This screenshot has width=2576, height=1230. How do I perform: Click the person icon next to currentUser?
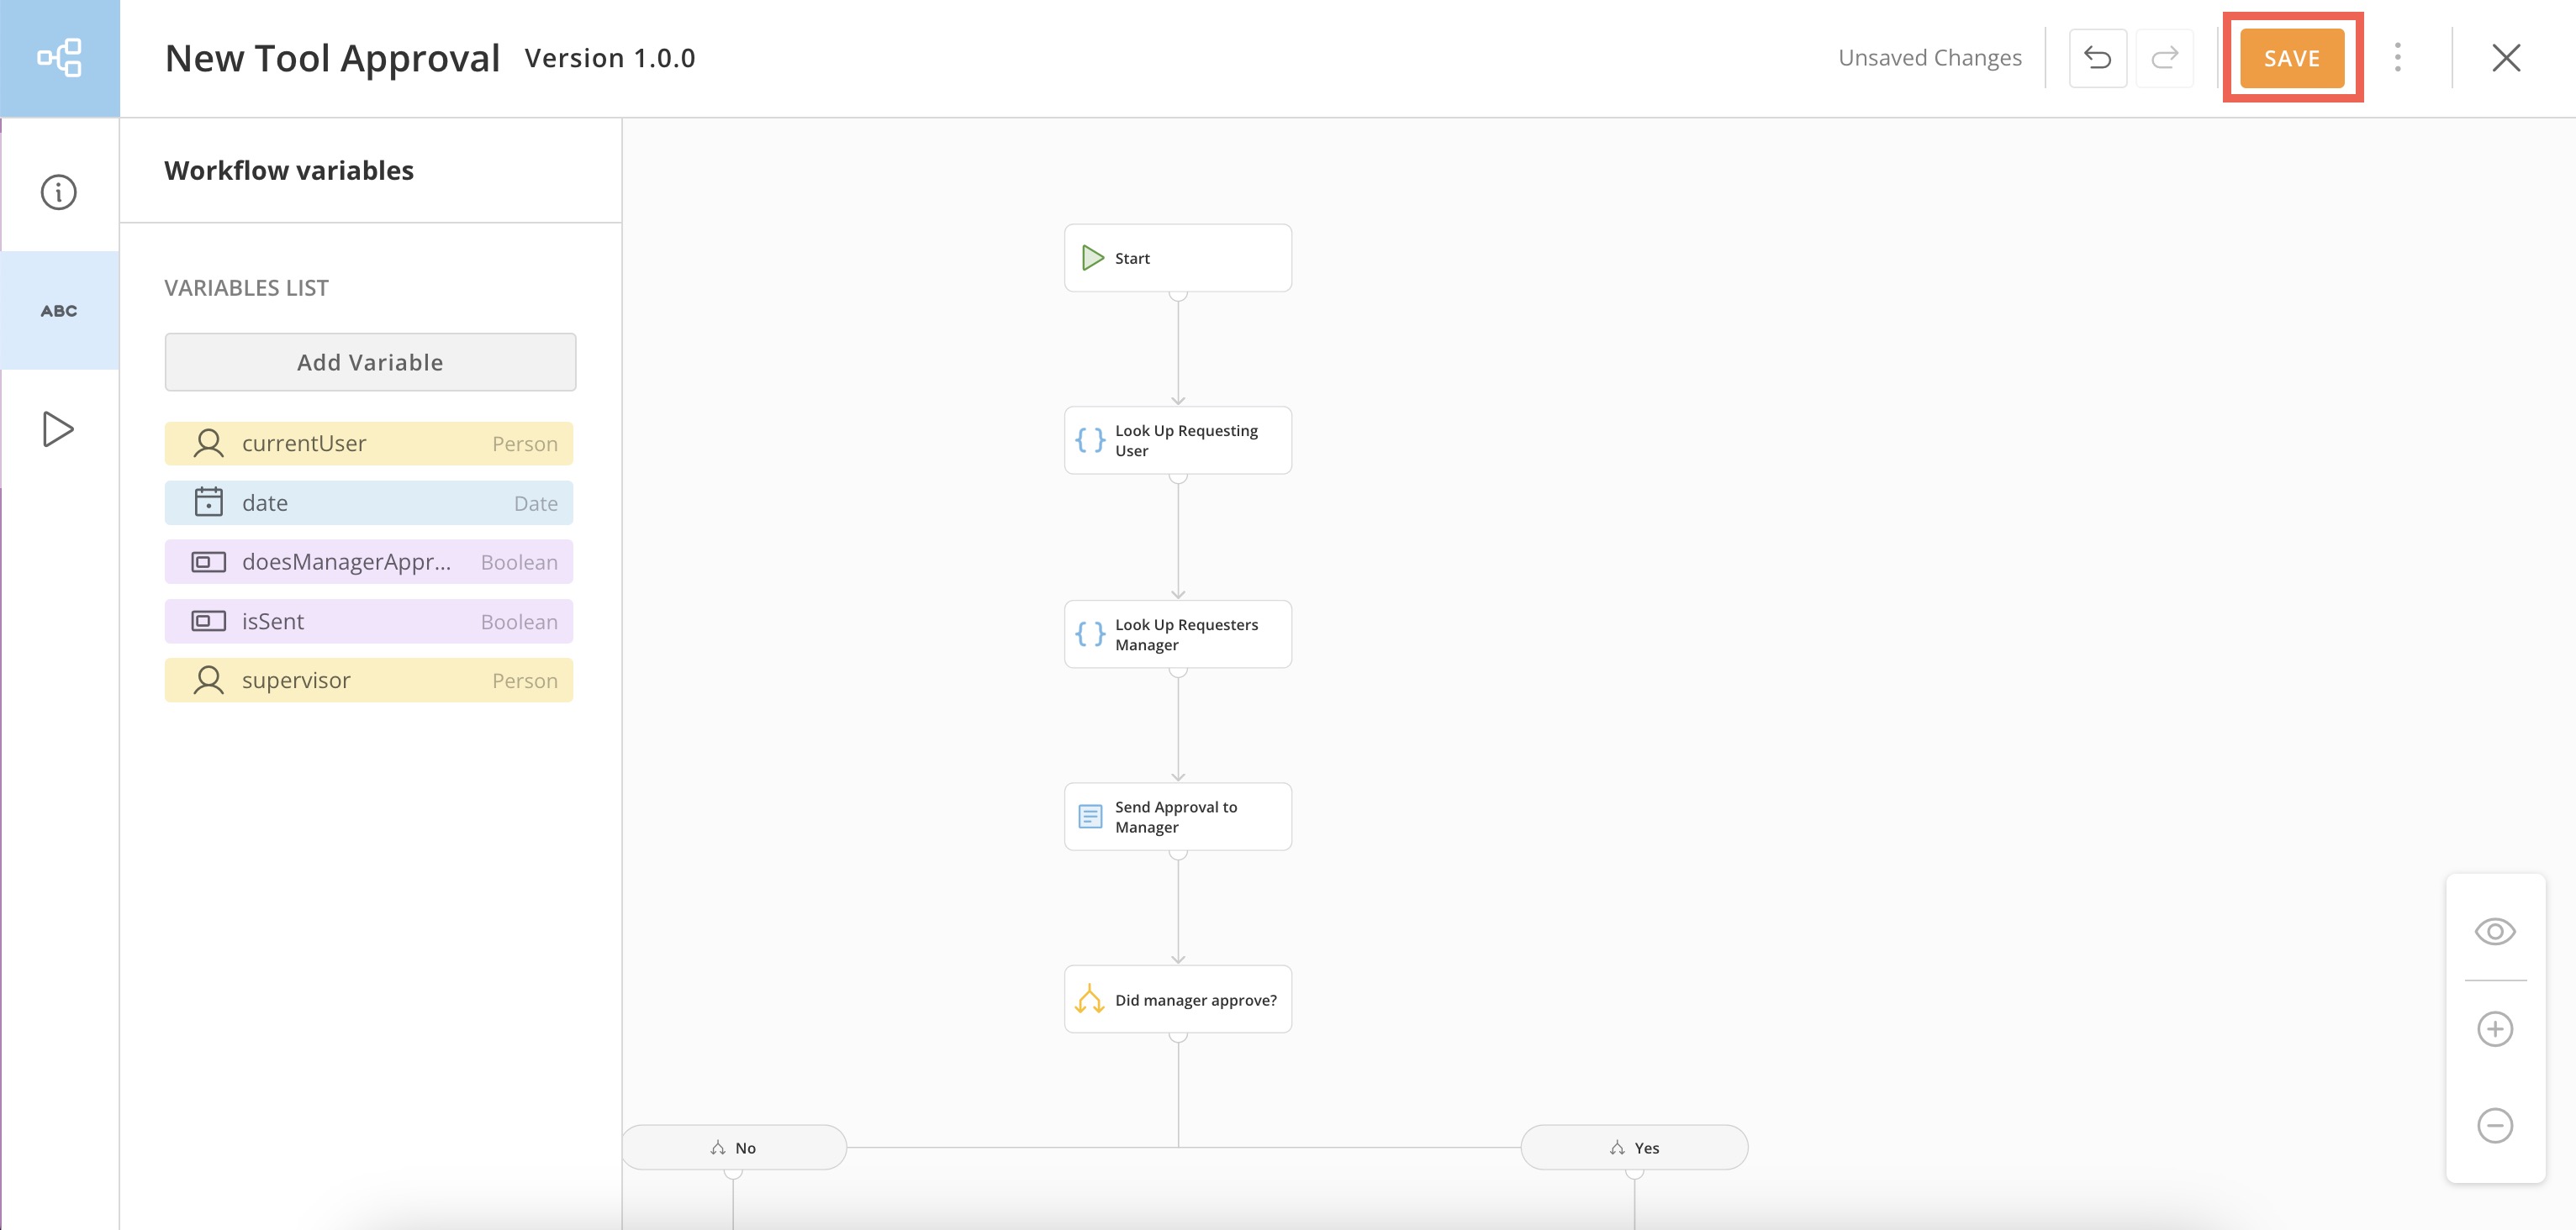[208, 444]
